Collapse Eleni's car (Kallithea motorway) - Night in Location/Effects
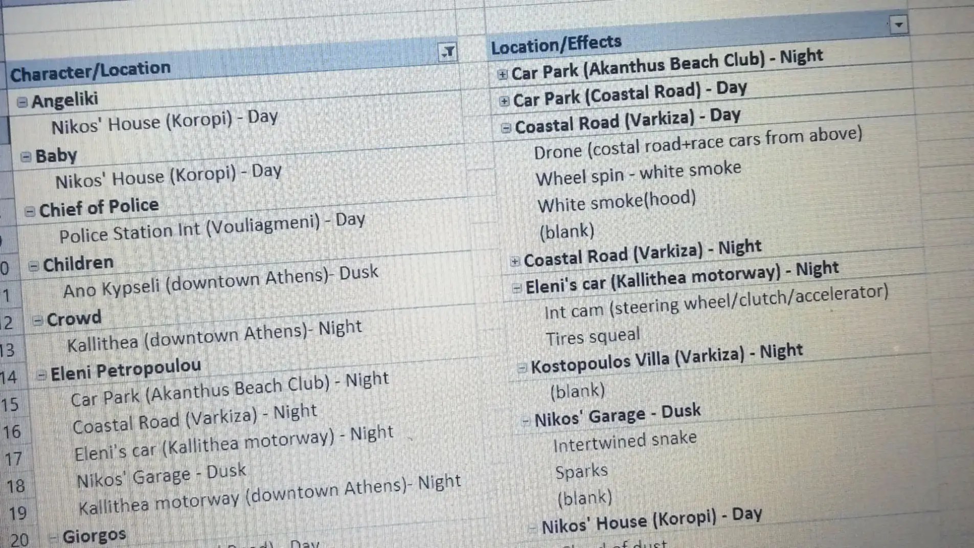The width and height of the screenshot is (974, 548). 517,288
